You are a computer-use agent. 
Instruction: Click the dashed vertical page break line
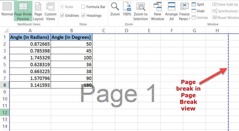point(228,83)
